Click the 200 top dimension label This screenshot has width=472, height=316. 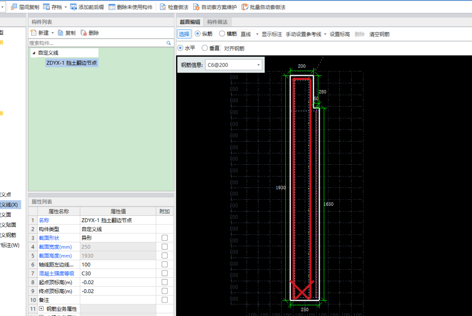[x=301, y=66]
